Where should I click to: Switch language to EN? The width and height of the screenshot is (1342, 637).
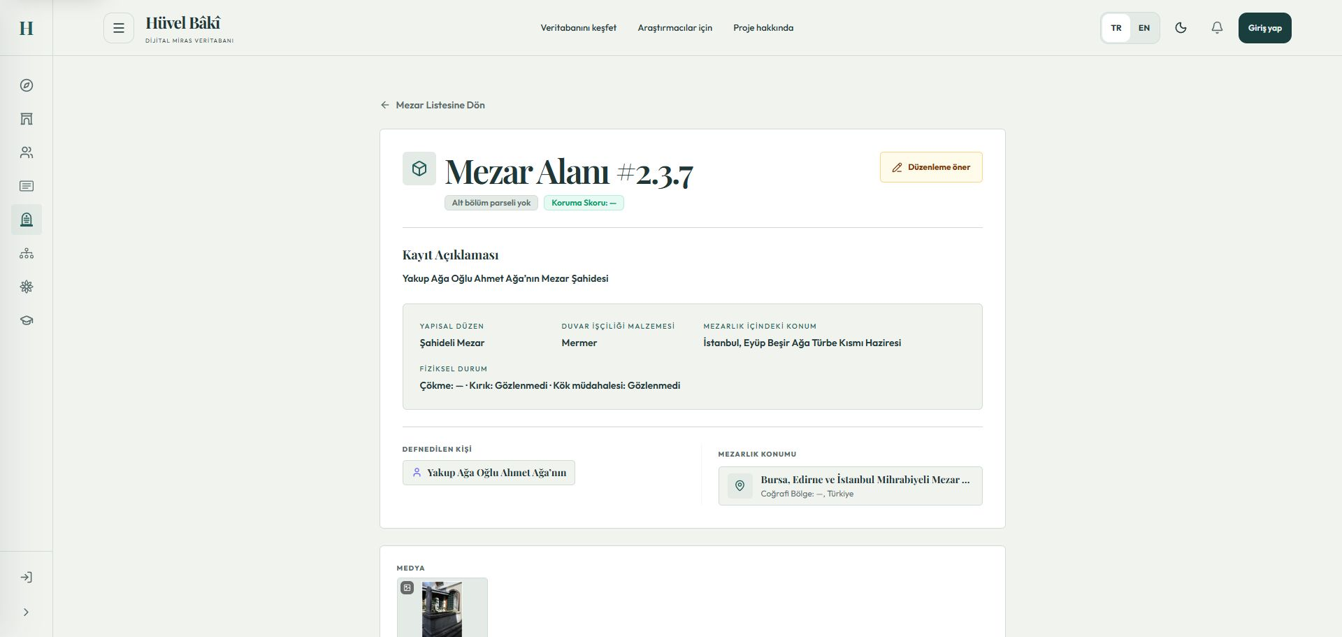point(1144,28)
